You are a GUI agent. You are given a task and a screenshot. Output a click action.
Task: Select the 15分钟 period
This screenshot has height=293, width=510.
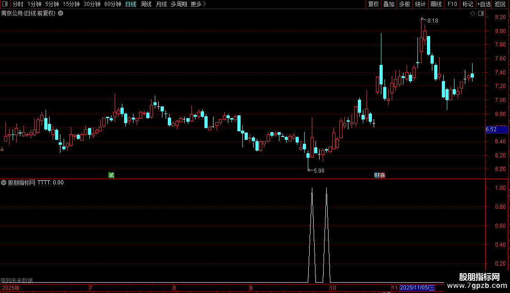[71, 4]
